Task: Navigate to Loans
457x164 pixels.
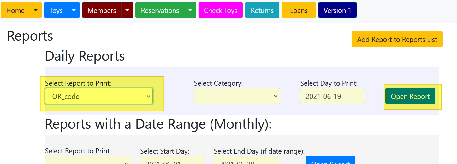Action: coord(299,10)
